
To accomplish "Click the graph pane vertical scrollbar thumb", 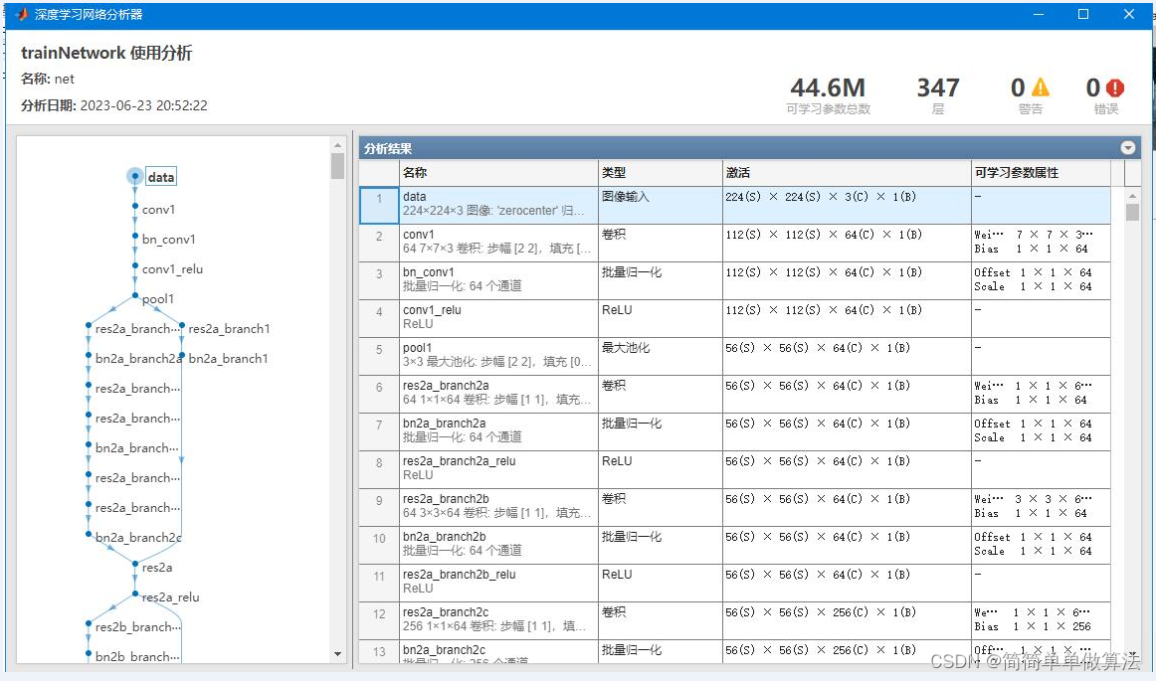I will (337, 166).
